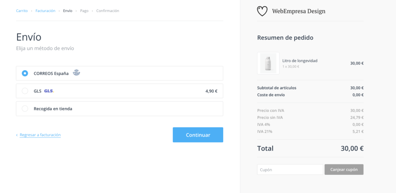Click the Correos postal horn icon

[76, 73]
